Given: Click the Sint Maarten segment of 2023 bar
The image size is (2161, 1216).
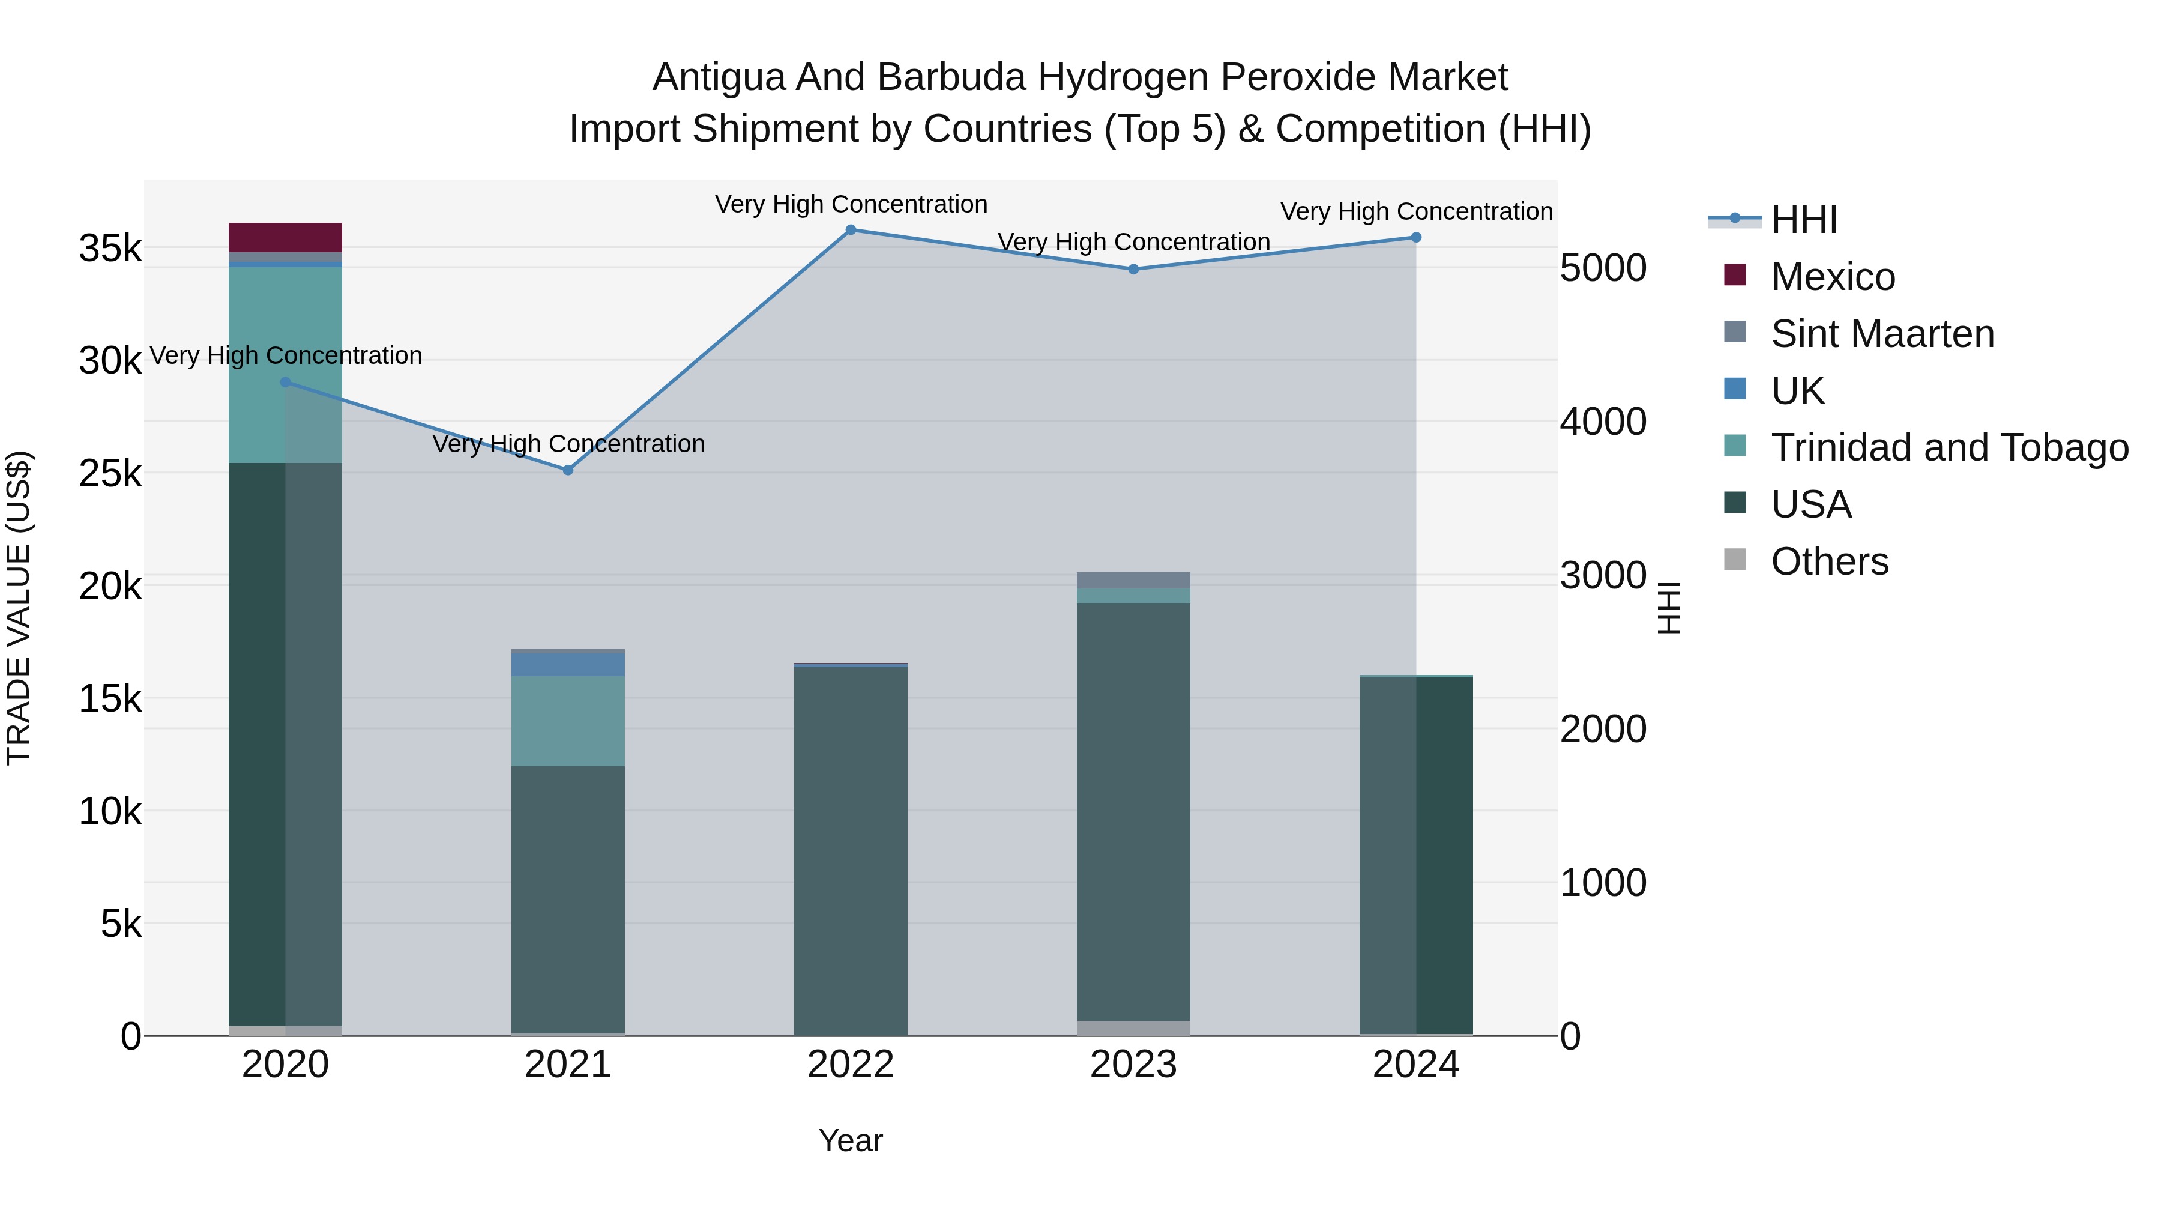Looking at the screenshot, I should click(x=1133, y=581).
